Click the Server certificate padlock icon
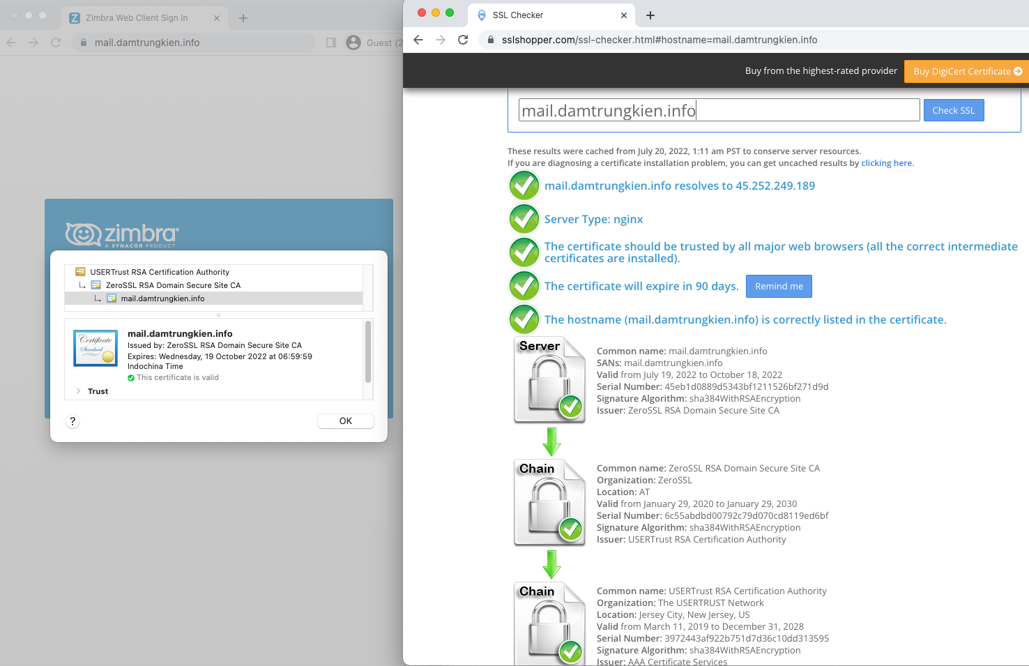The image size is (1029, 666). (550, 380)
